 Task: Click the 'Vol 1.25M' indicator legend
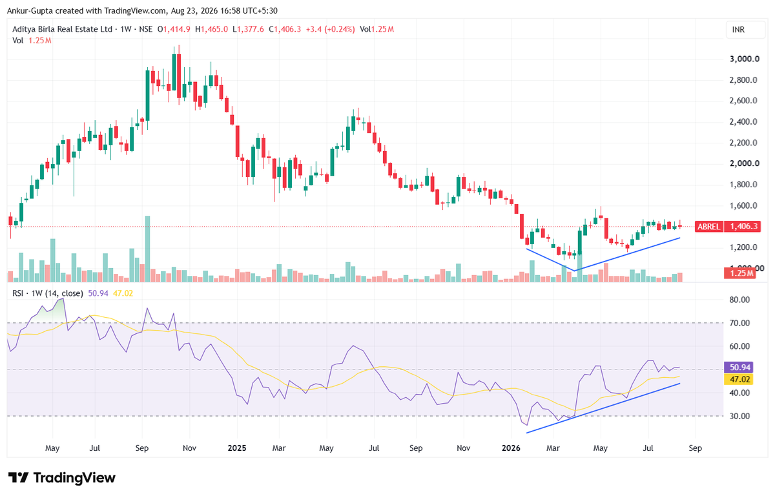click(32, 41)
